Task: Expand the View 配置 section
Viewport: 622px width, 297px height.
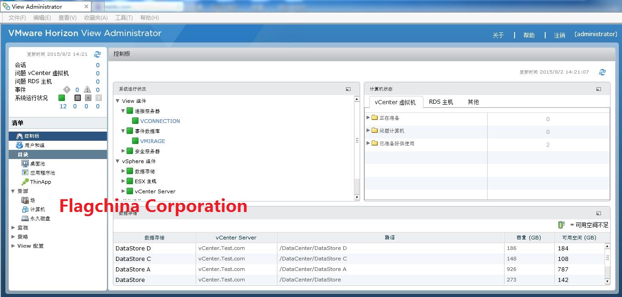Action: (13, 246)
